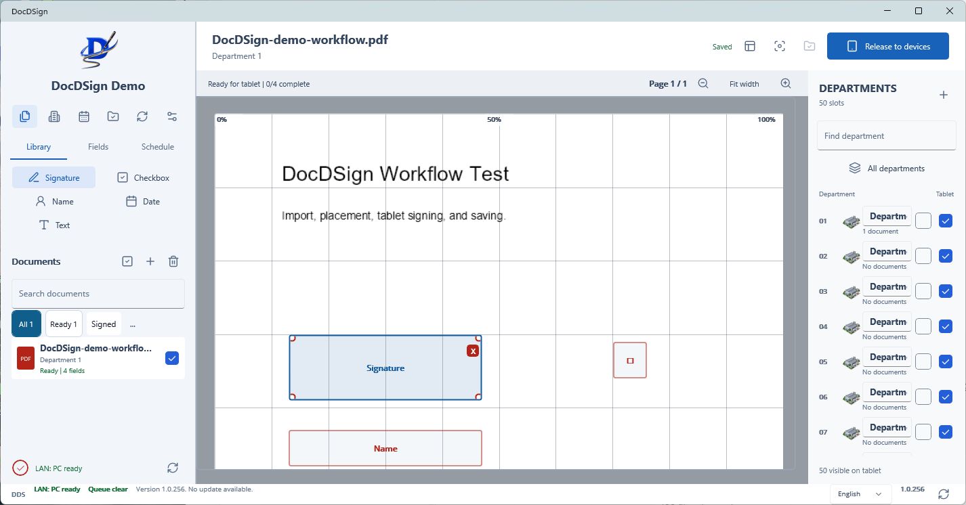This screenshot has width=966, height=505.
Task: Select the Signature field tool
Action: pyautogui.click(x=54, y=177)
